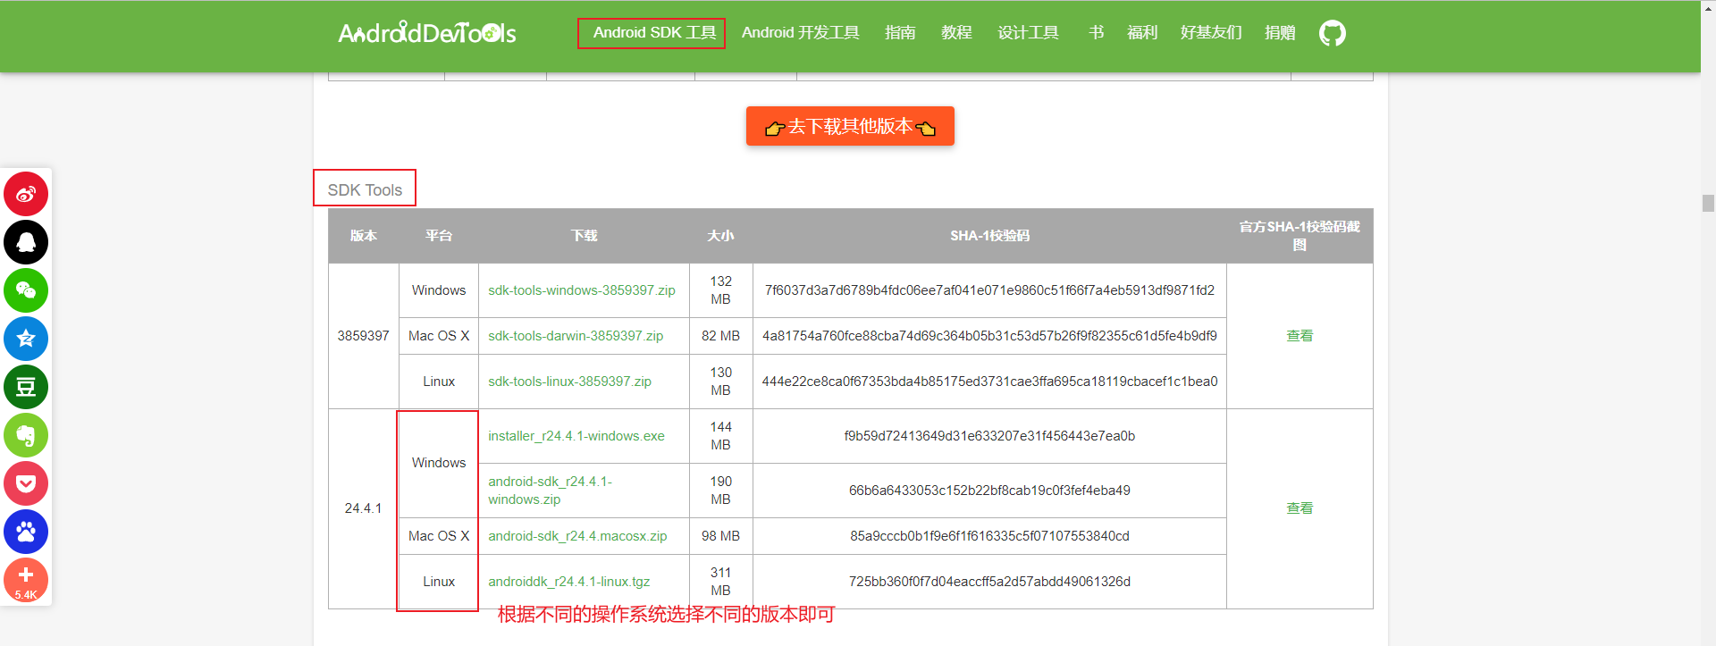Save page with the Pocket icon
The image size is (1716, 646).
tap(26, 483)
